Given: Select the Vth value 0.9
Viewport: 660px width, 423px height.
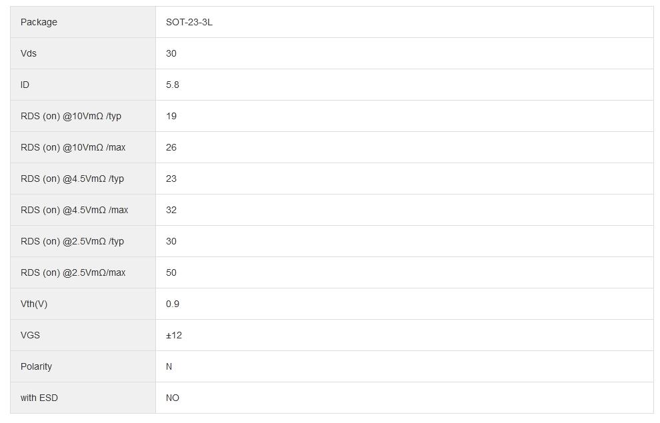Looking at the screenshot, I should pyautogui.click(x=173, y=304).
